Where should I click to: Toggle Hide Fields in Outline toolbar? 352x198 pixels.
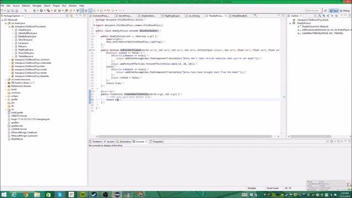324,16
